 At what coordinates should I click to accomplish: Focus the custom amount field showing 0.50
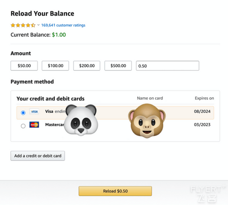pos(168,65)
